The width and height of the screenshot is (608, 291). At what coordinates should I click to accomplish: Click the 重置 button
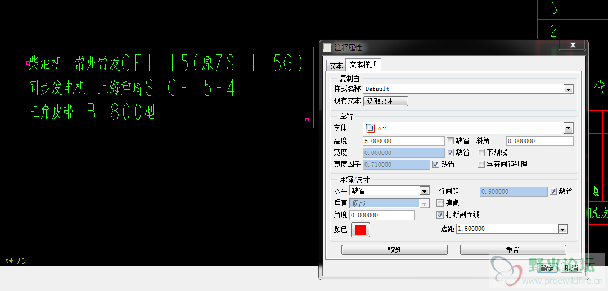click(x=512, y=250)
